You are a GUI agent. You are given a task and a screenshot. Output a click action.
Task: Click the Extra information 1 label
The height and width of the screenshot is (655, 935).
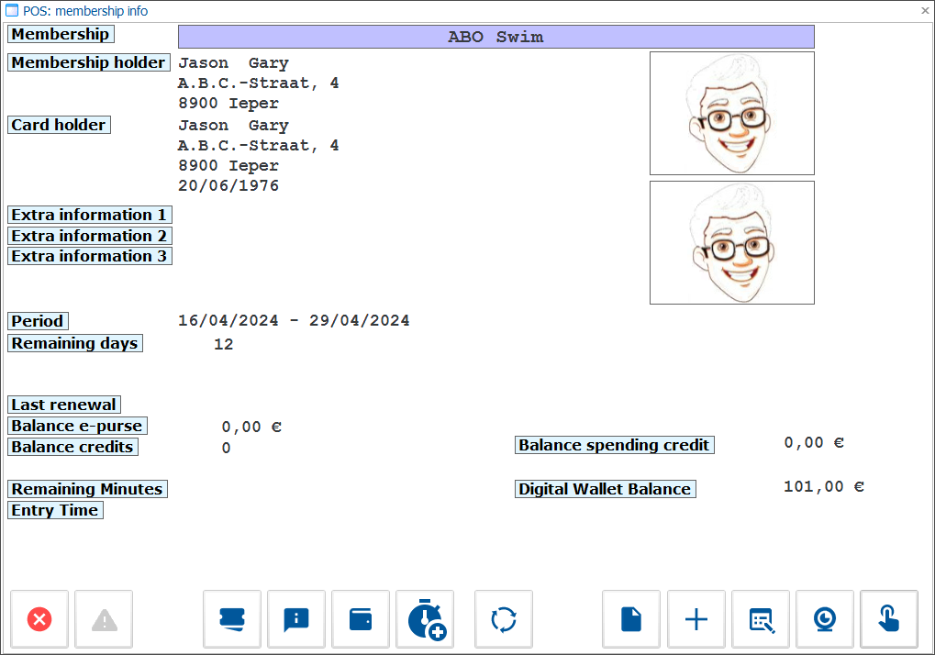[89, 215]
